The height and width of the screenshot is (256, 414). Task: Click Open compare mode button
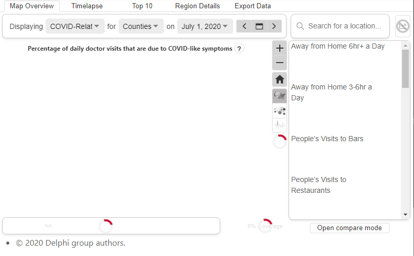349,228
